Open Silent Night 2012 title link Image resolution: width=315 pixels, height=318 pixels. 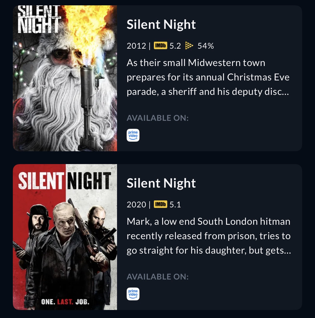click(161, 24)
